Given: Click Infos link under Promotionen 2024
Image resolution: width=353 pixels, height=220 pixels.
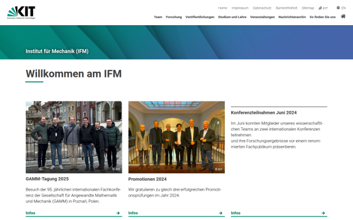Looking at the screenshot, I should (x=133, y=213).
